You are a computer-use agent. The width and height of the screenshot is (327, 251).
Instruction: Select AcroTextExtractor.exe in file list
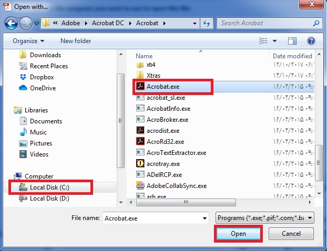(171, 153)
